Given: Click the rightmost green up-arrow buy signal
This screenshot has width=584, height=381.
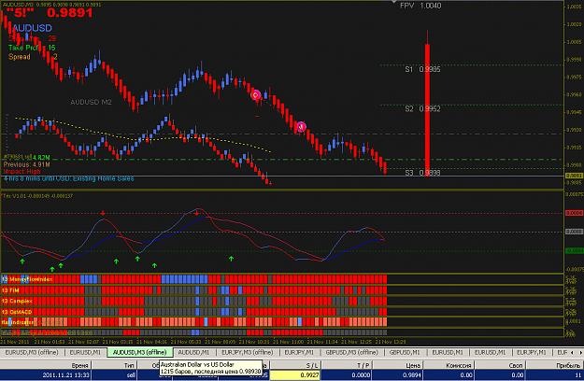Looking at the screenshot, I should (x=232, y=259).
